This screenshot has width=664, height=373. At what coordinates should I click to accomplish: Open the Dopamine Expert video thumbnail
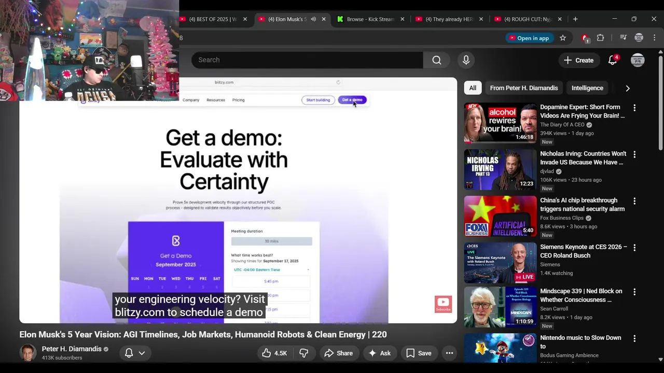tap(501, 123)
